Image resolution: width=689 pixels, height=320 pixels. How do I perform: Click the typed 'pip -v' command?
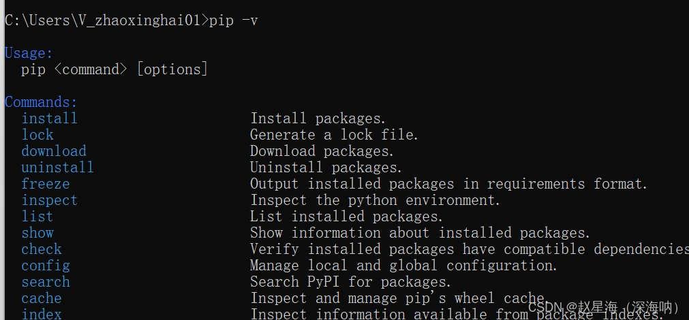(x=233, y=20)
